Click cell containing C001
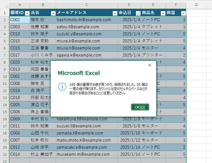The image size is (212, 163). point(20,76)
